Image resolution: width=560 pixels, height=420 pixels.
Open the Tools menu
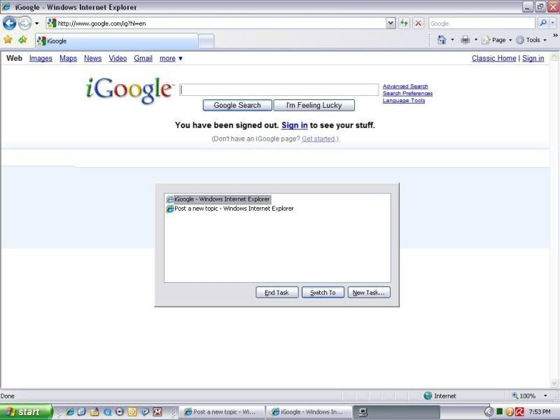[531, 40]
